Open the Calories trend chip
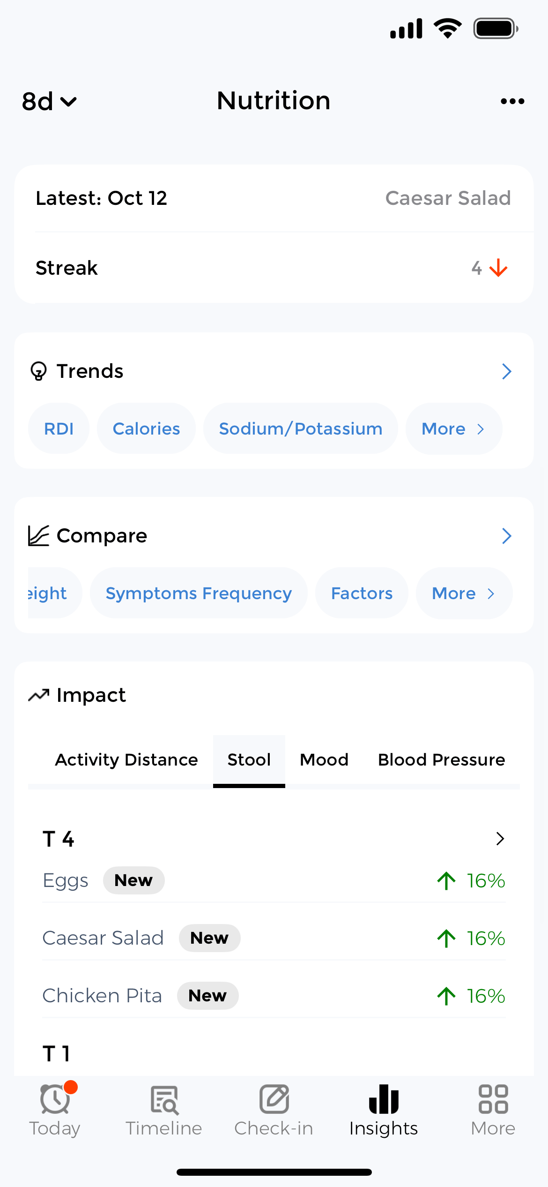 (146, 428)
